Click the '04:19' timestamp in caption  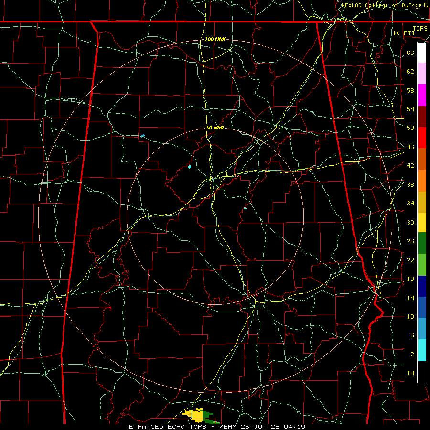tap(294, 427)
